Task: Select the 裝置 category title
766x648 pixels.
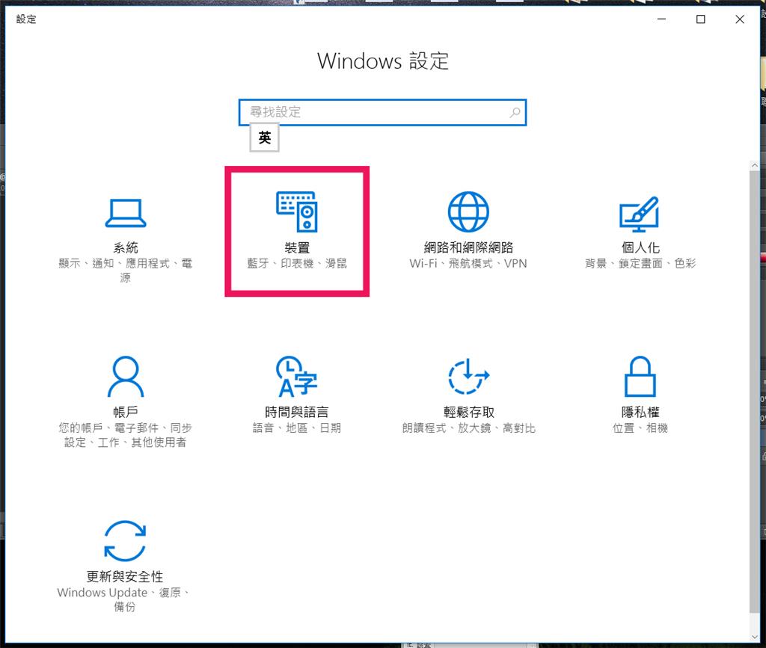Action: (297, 247)
